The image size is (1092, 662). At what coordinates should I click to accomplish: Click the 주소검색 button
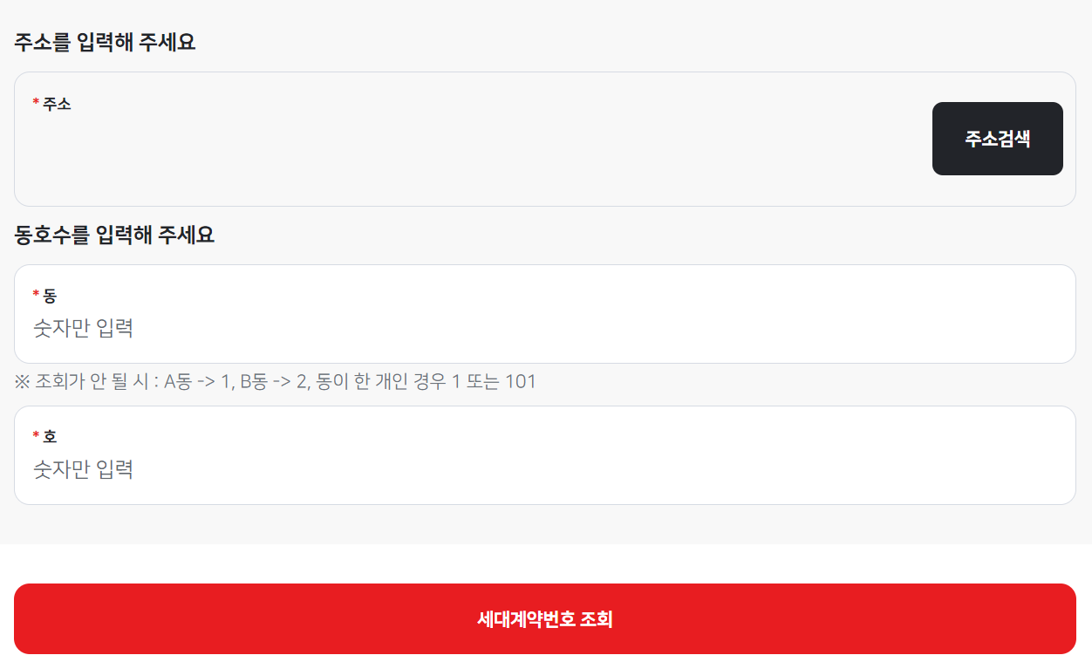(997, 139)
